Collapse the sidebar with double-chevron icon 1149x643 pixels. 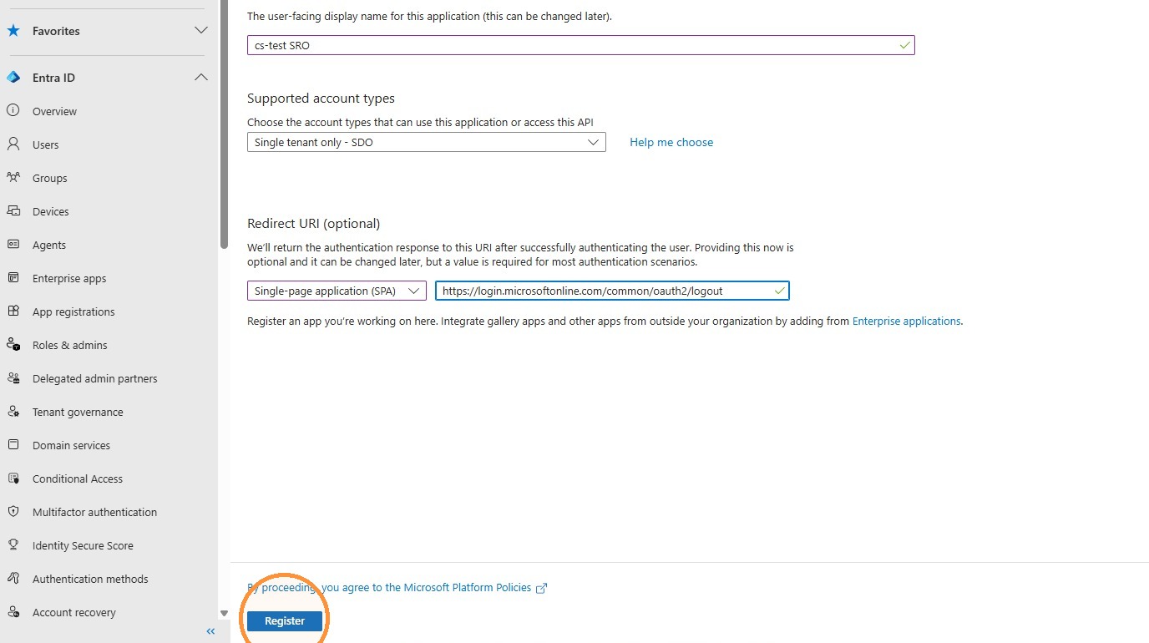pyautogui.click(x=210, y=631)
